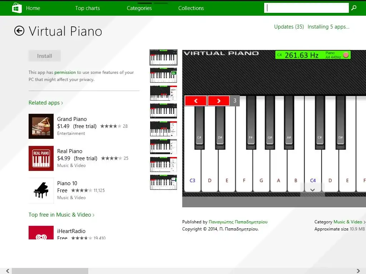Click the Windows Store bag logo

pos(17,8)
